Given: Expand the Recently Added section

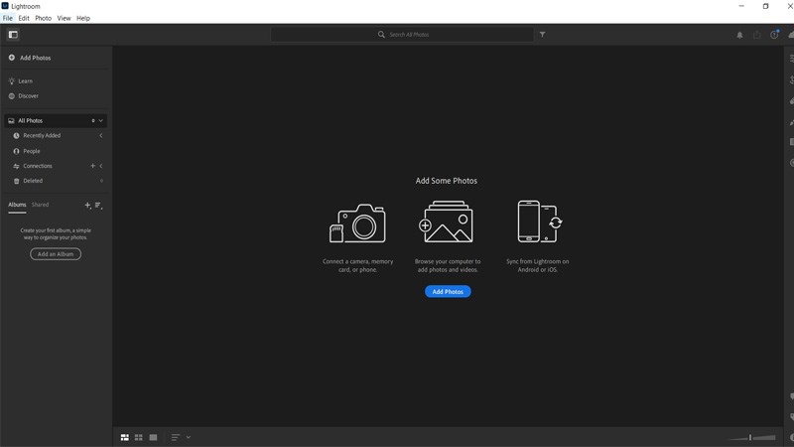Looking at the screenshot, I should [x=100, y=136].
